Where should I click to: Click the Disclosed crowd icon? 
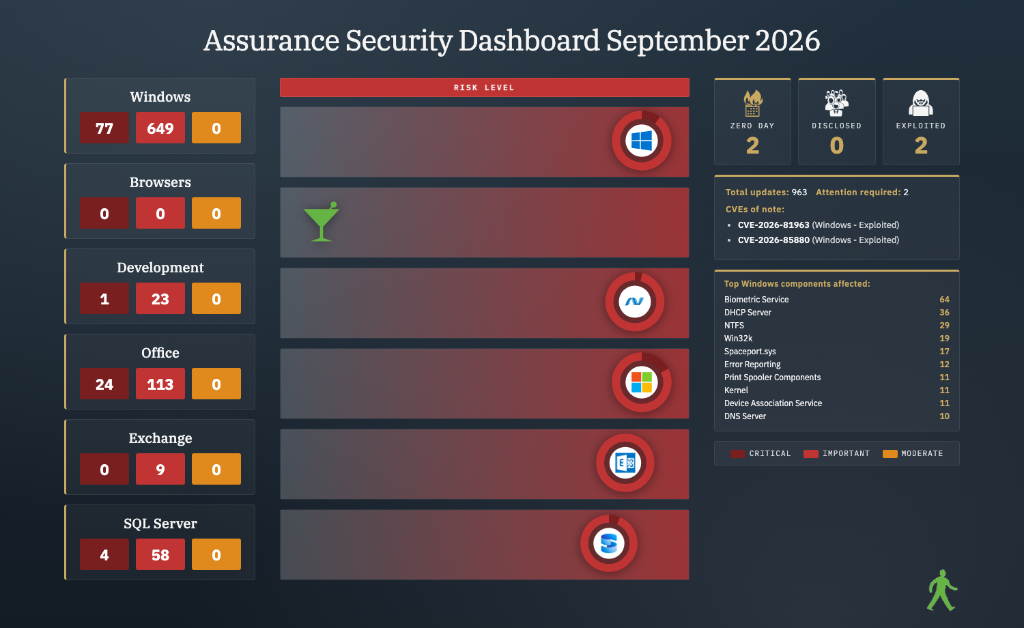pyautogui.click(x=836, y=103)
